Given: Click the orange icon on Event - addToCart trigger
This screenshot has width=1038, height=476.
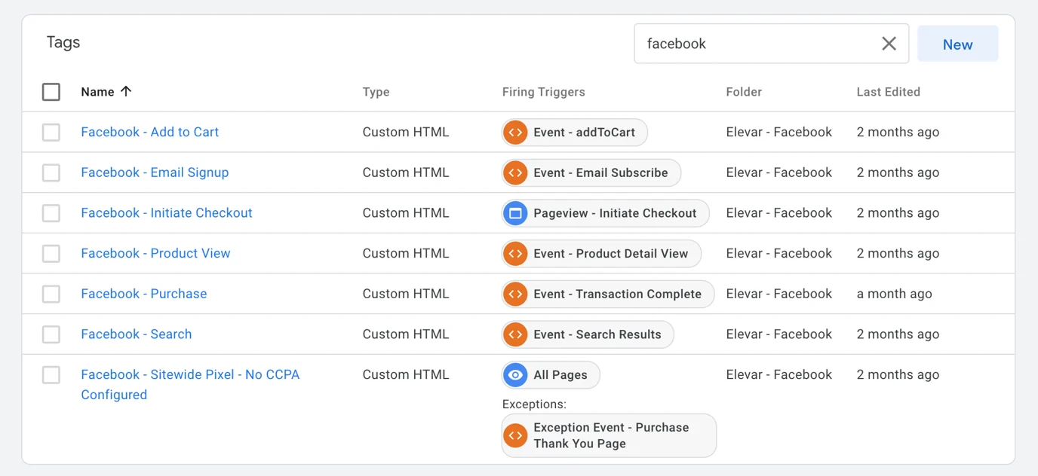Looking at the screenshot, I should [515, 133].
